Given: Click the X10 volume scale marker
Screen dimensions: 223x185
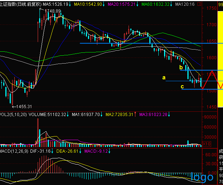Looking at the screenshot, I should [x=206, y=144].
